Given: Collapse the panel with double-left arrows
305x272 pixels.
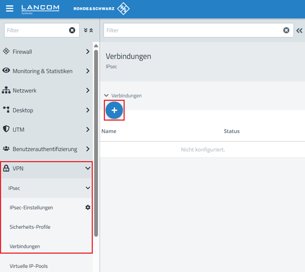Looking at the screenshot, I should (x=299, y=30).
